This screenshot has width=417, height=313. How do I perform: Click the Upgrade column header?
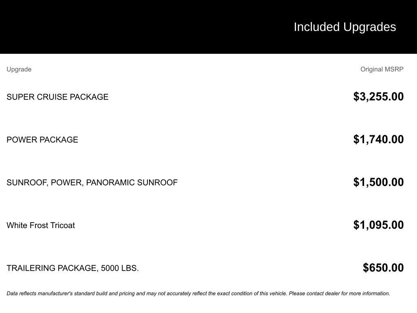pos(19,69)
